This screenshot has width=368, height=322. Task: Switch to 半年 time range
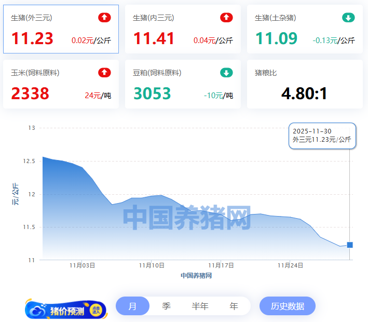pos(200,306)
